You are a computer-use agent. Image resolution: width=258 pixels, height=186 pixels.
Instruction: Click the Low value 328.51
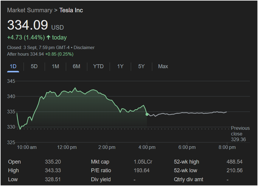(53, 179)
